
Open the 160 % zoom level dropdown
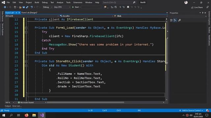click(10, 103)
